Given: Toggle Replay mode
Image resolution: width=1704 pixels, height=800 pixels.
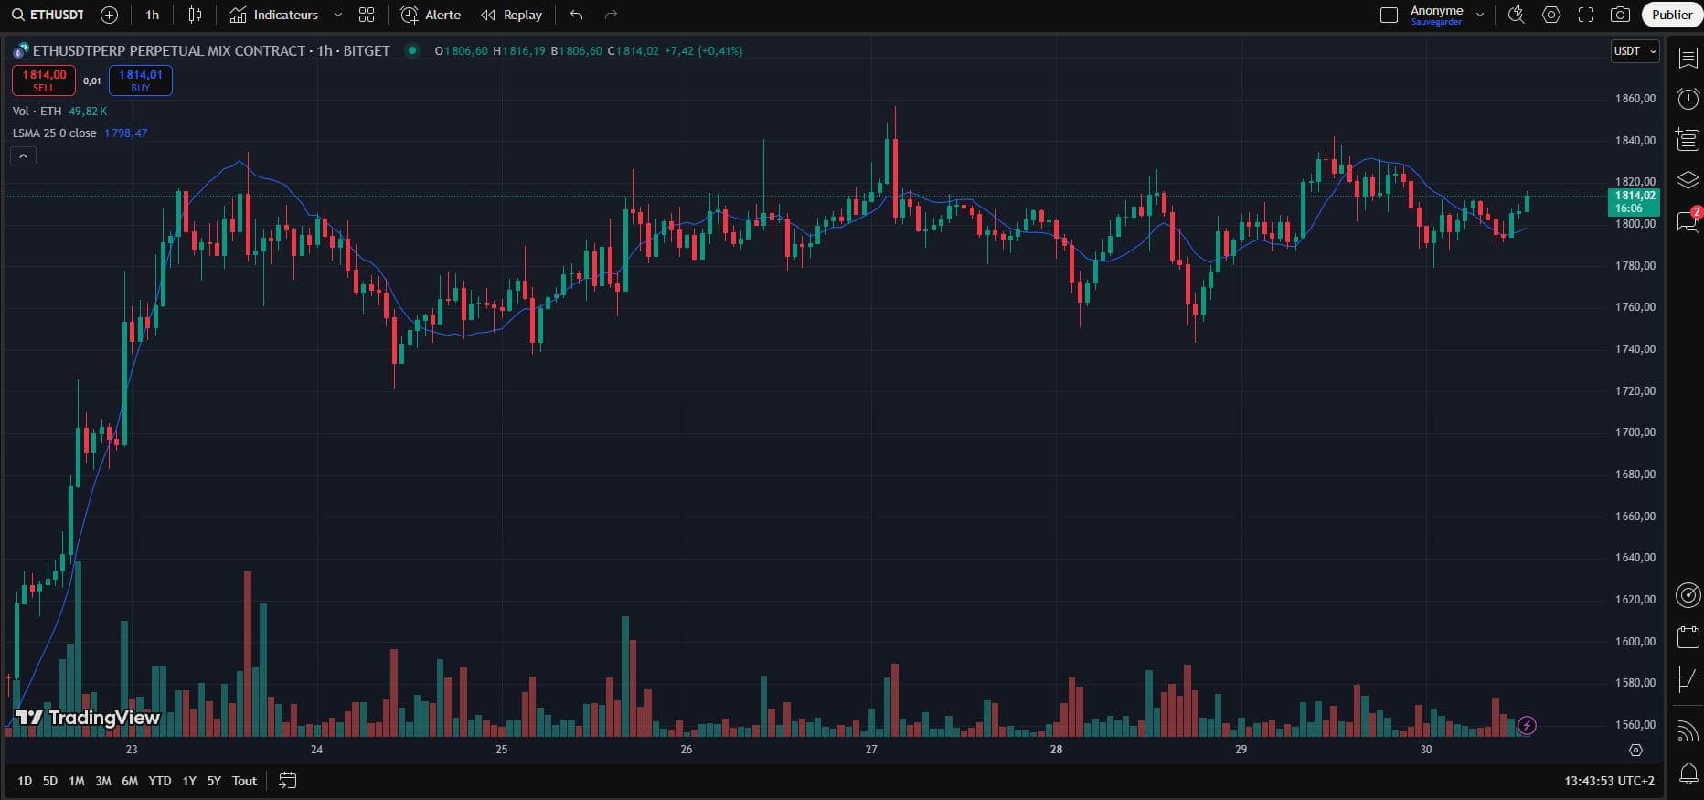Looking at the screenshot, I should 512,15.
